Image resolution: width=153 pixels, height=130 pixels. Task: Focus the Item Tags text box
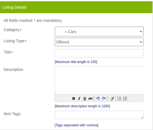(99, 115)
